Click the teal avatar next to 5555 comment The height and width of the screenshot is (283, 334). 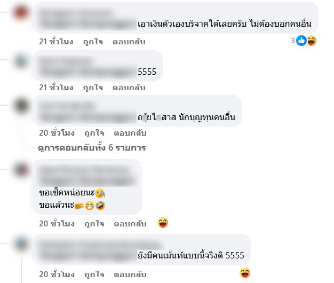click(21, 60)
